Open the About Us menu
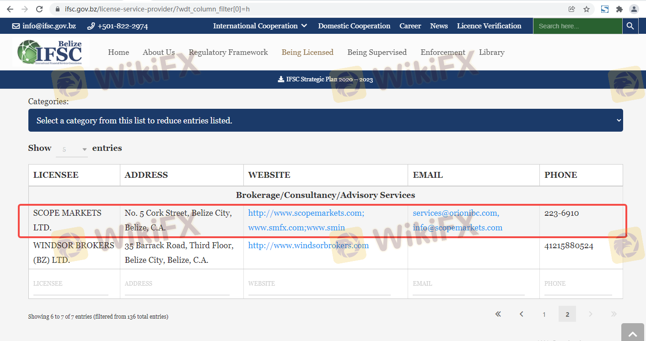 click(159, 53)
